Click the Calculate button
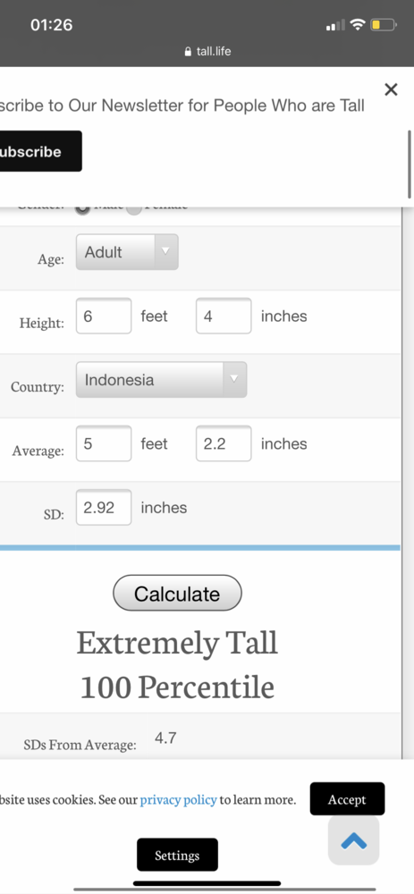This screenshot has height=894, width=414. coord(177,593)
